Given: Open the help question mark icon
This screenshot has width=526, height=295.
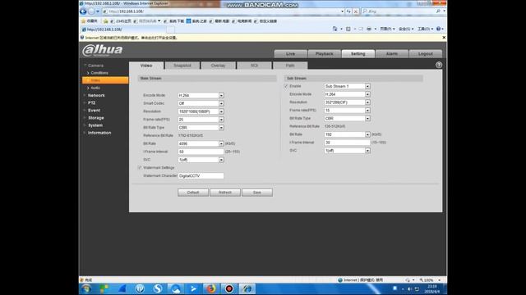Looking at the screenshot, I should pyautogui.click(x=438, y=65).
